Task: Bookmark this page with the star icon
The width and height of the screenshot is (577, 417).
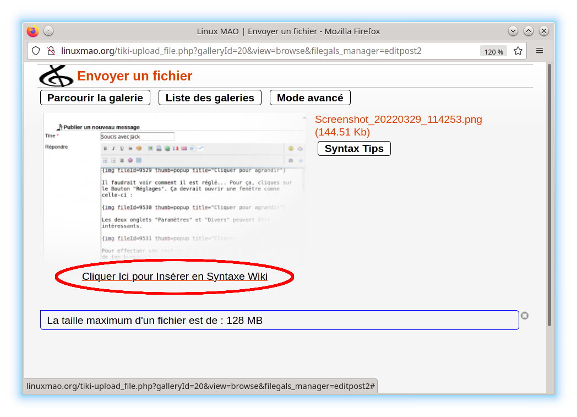Action: tap(518, 51)
